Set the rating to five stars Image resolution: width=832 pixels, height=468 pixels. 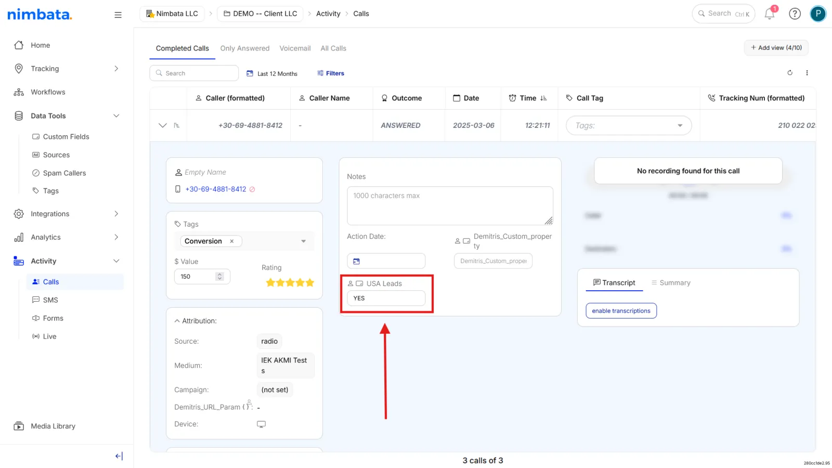(x=310, y=283)
